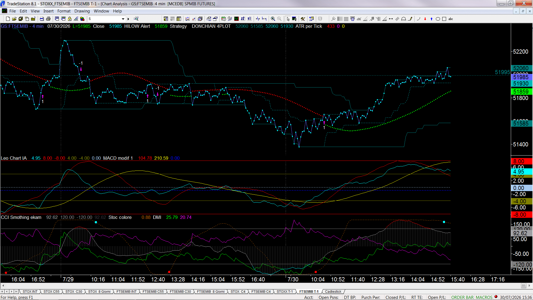Select the Andrews pitchfork drawing tool
This screenshot has height=300, width=533.
[x=333, y=19]
